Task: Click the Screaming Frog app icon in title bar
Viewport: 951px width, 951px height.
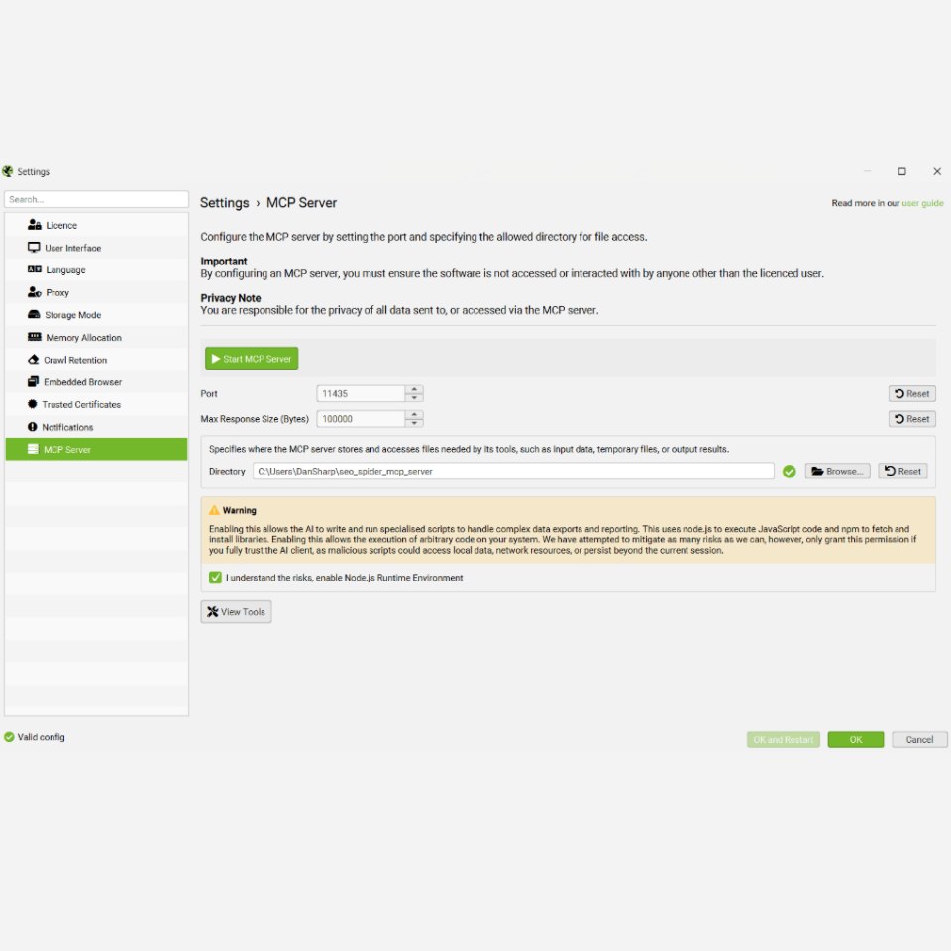Action: tap(7, 171)
